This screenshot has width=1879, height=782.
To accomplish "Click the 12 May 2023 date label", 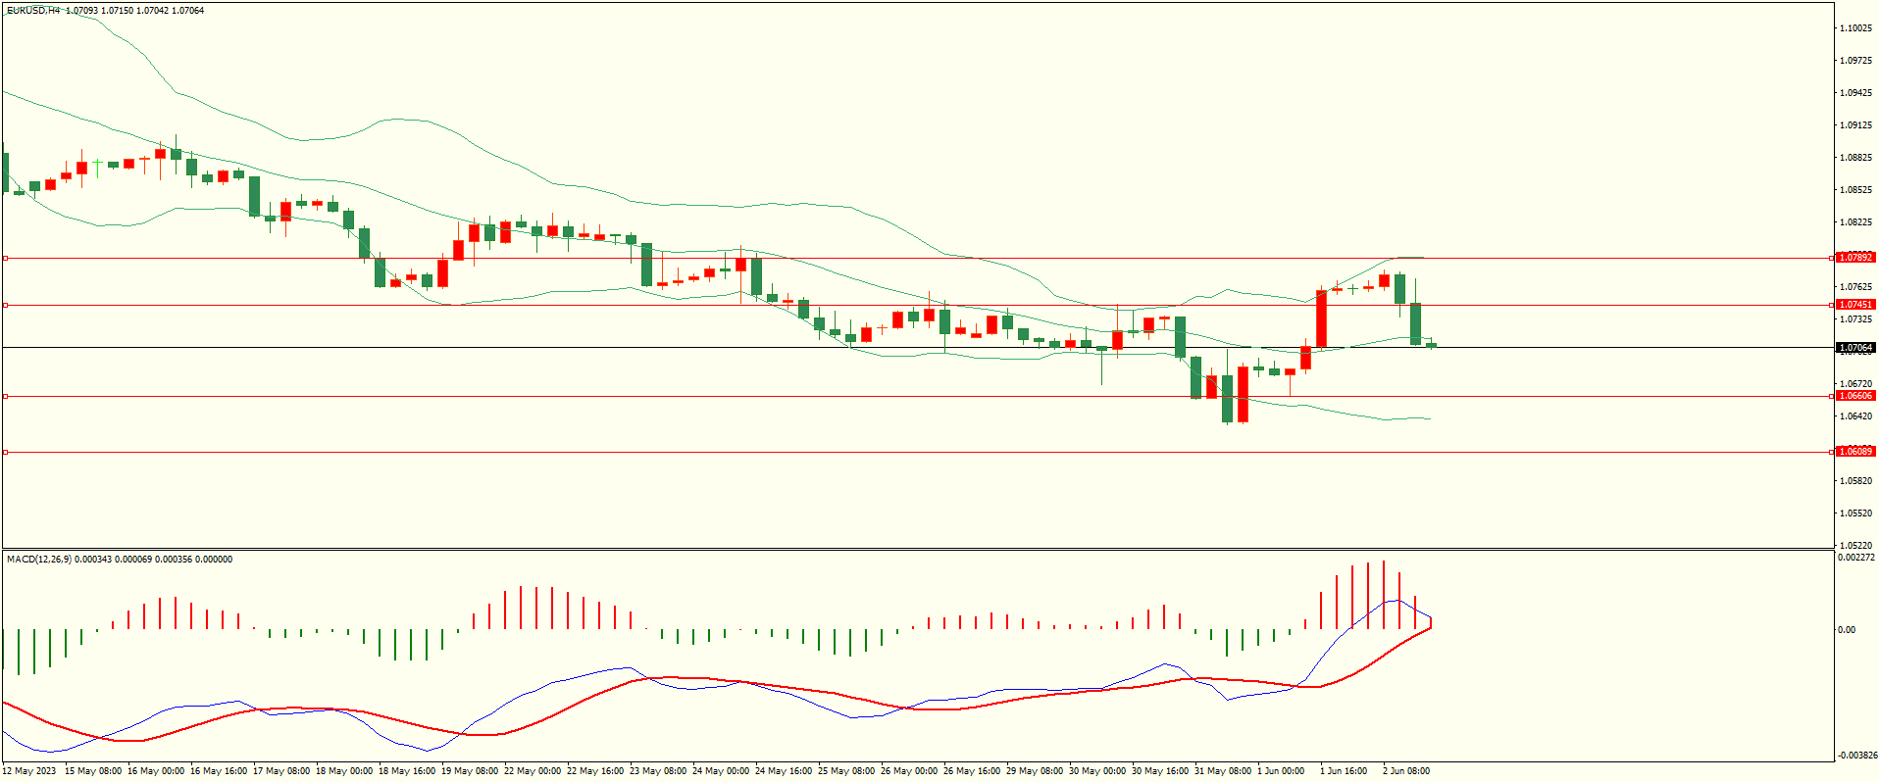I will [x=29, y=771].
